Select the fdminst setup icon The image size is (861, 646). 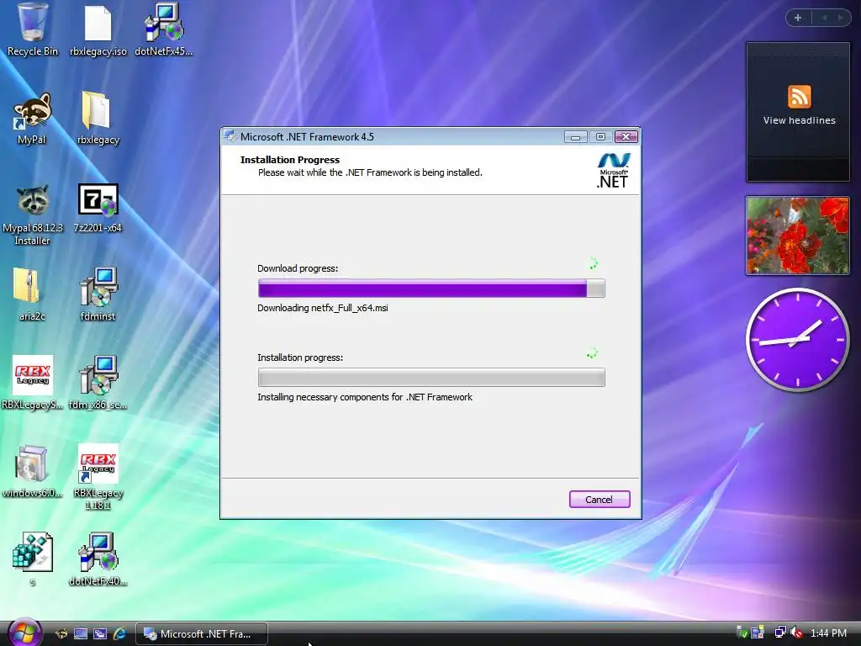tap(99, 287)
